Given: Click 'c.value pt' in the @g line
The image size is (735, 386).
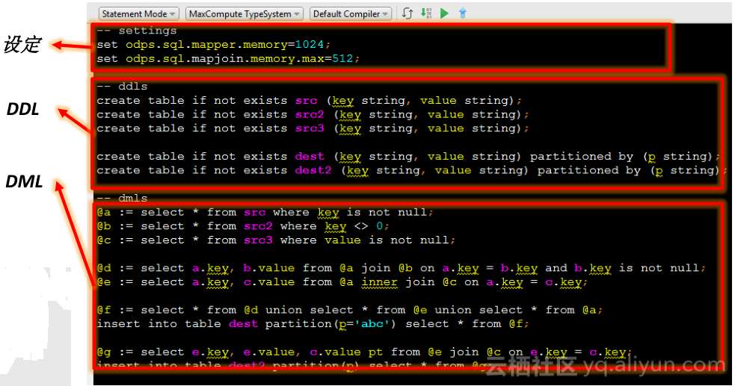Looking at the screenshot, I should [346, 352].
